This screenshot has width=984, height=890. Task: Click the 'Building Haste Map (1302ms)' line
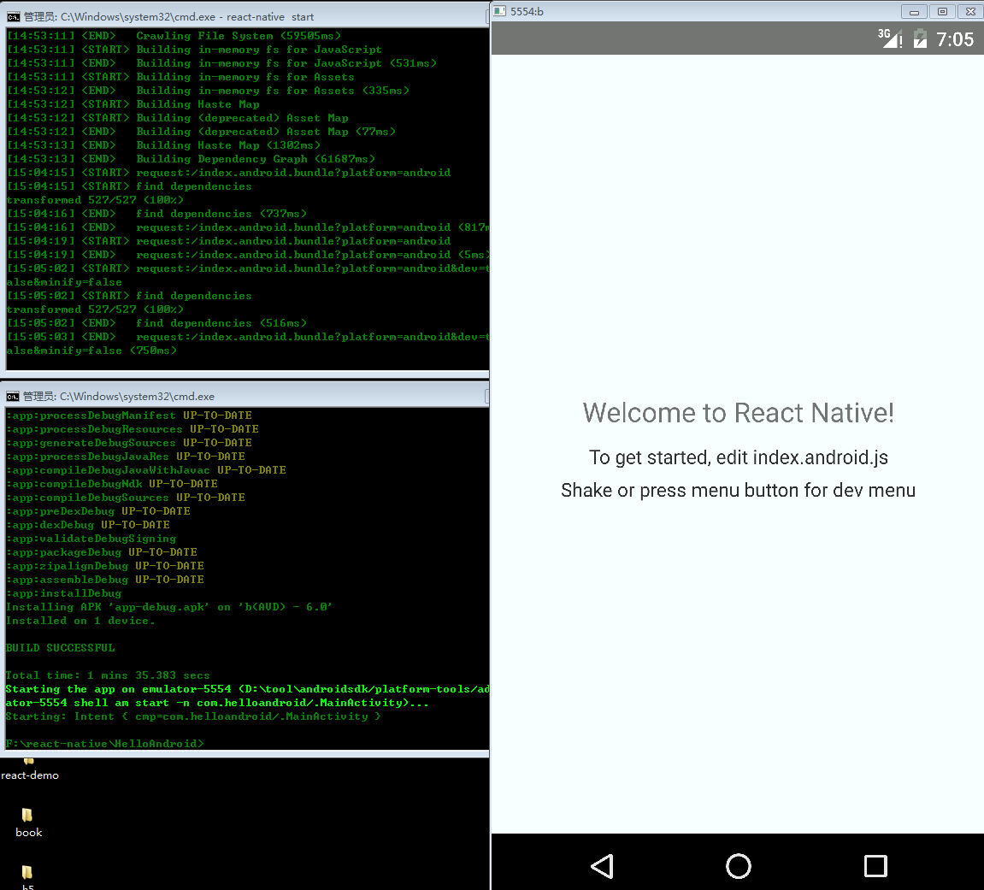pos(164,145)
